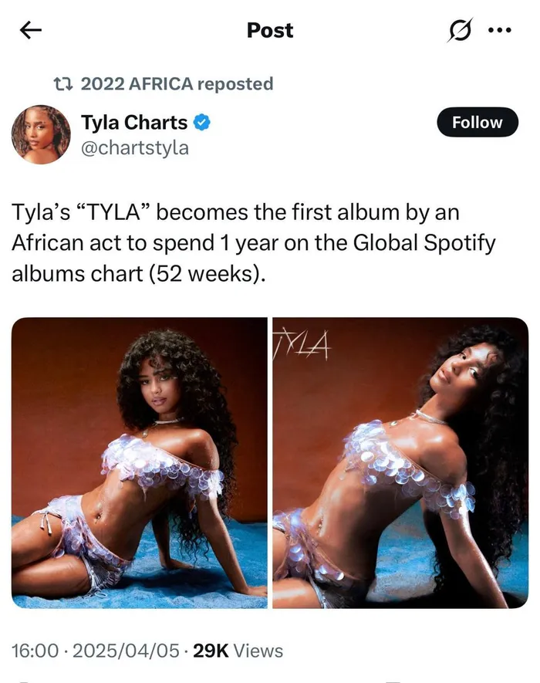Screen dimensions: 540x683
Task: Open the three-dot more options menu
Action: [x=500, y=30]
